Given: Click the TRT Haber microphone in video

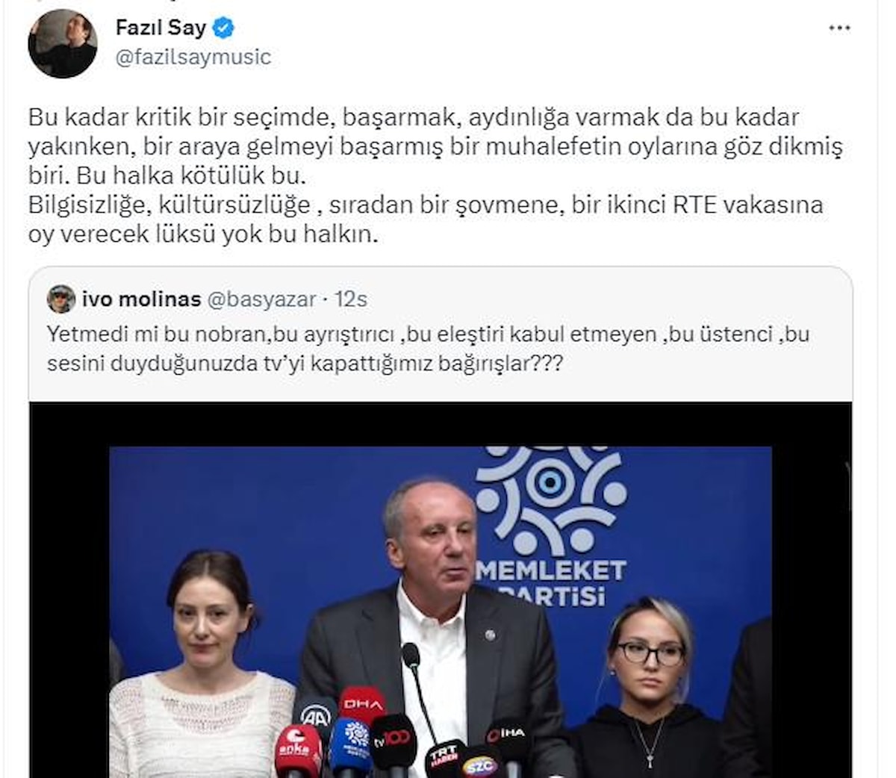Looking at the screenshot, I should 445,759.
